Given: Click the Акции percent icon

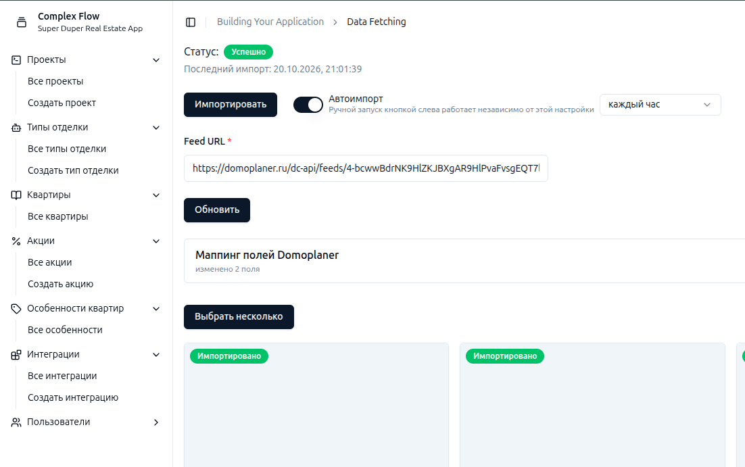Looking at the screenshot, I should tap(16, 241).
